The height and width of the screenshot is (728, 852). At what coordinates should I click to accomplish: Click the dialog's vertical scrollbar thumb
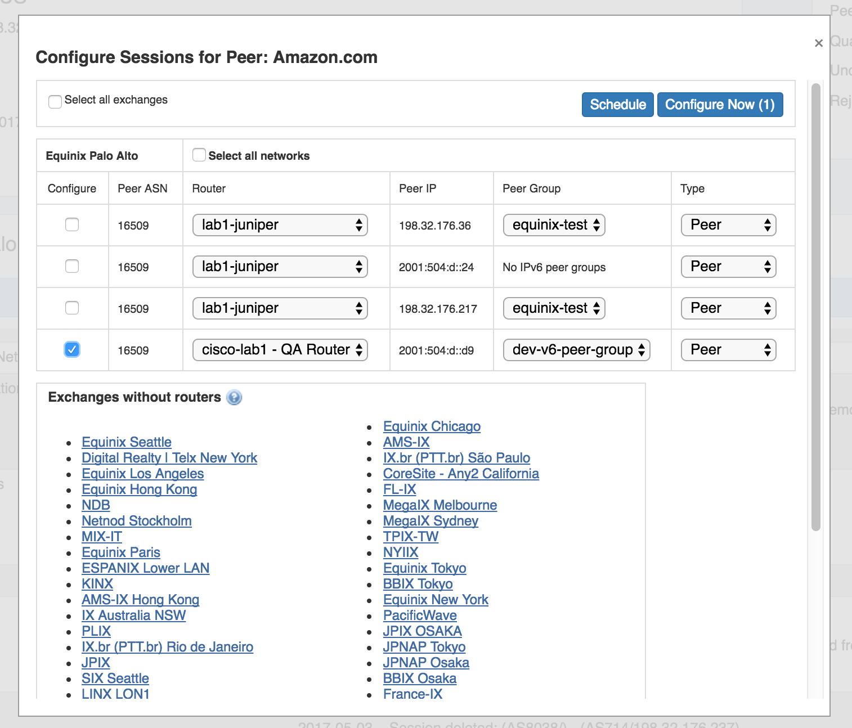pos(815,307)
